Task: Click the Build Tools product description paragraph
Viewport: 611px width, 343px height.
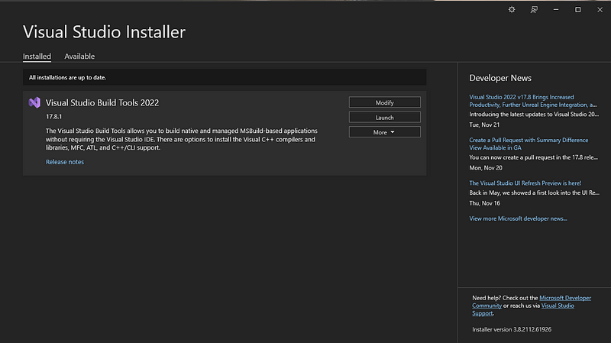Action: (x=182, y=139)
